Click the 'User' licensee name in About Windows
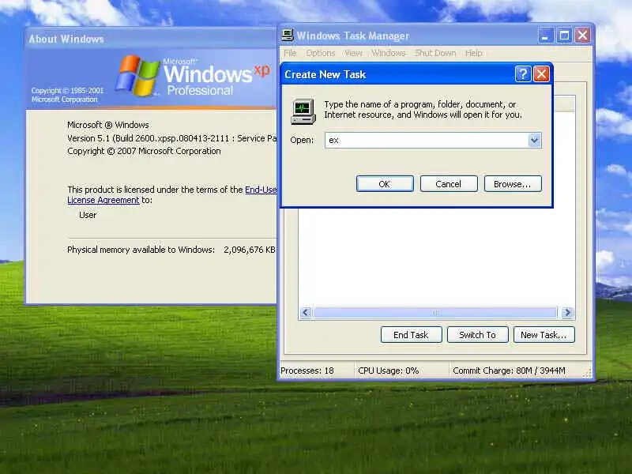The image size is (632, 474). coord(88,215)
